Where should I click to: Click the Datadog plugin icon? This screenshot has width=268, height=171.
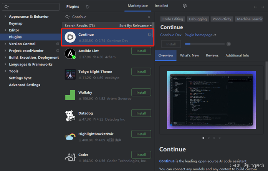[x=70, y=116]
